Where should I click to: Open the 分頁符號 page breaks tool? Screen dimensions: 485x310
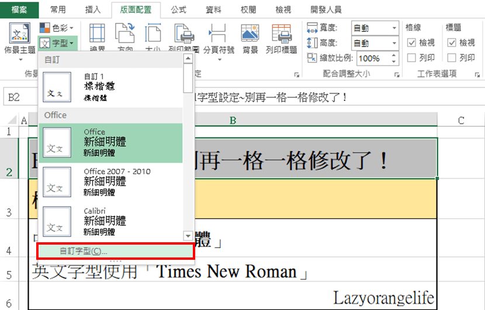tap(218, 36)
